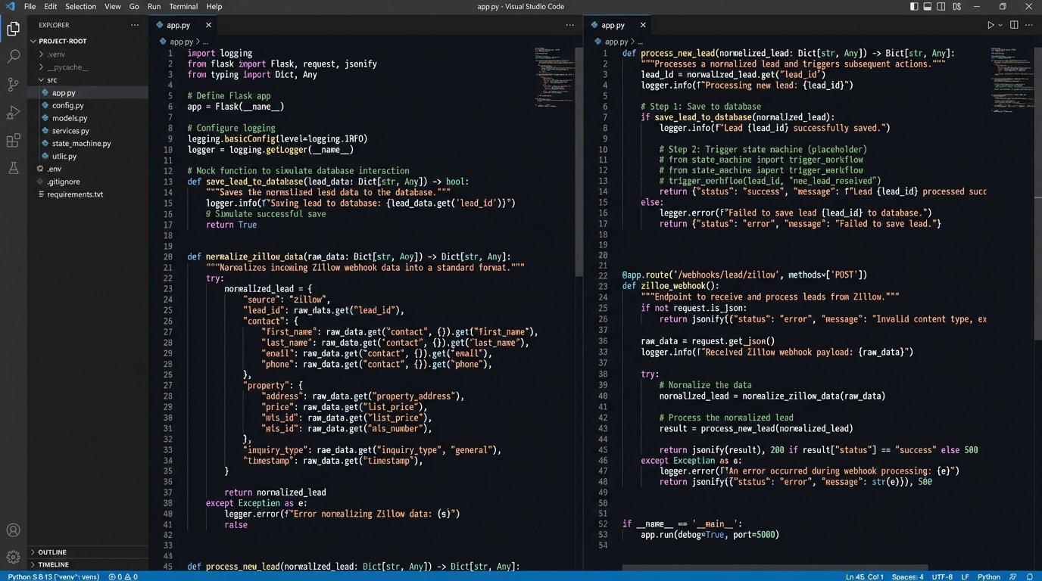Open state_machine.py in the explorer

click(x=81, y=144)
